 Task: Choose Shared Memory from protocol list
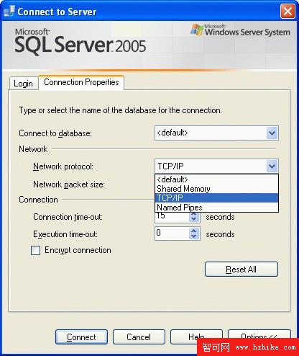(x=216, y=189)
